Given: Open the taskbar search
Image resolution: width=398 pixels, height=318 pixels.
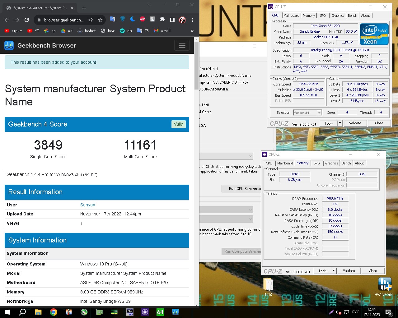Looking at the screenshot, I should point(22,312).
